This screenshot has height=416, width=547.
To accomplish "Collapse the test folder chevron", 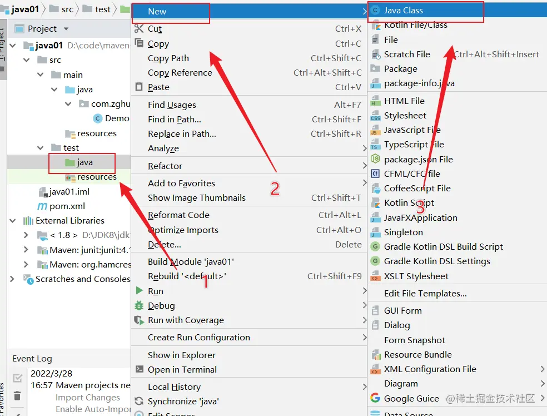I will pyautogui.click(x=41, y=148).
